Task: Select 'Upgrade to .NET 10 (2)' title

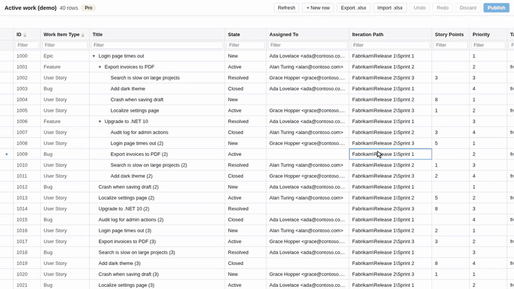Action: tap(124, 209)
